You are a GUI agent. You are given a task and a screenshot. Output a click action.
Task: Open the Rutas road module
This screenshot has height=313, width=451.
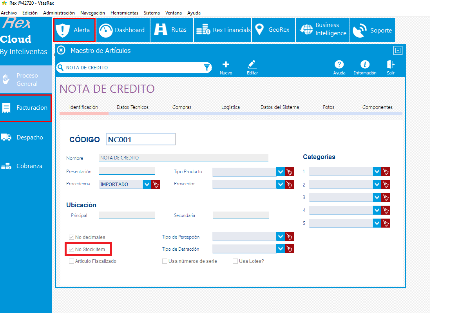point(172,30)
